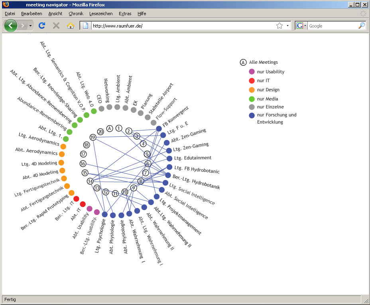Select meeting node number 19

[93, 137]
